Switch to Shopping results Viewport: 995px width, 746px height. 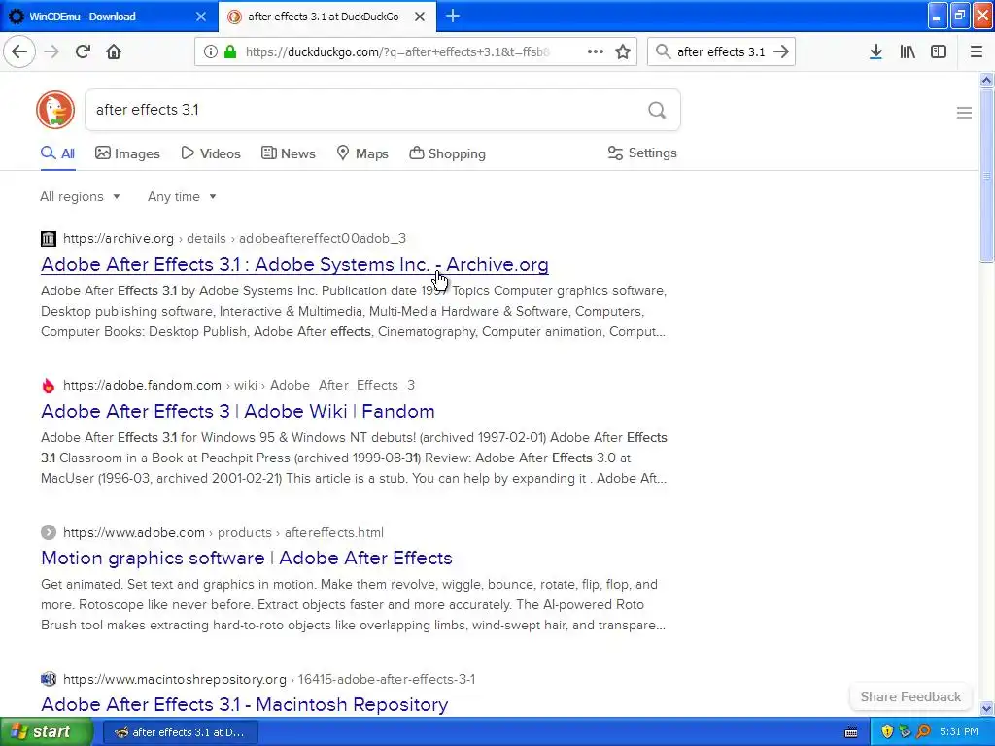click(447, 153)
